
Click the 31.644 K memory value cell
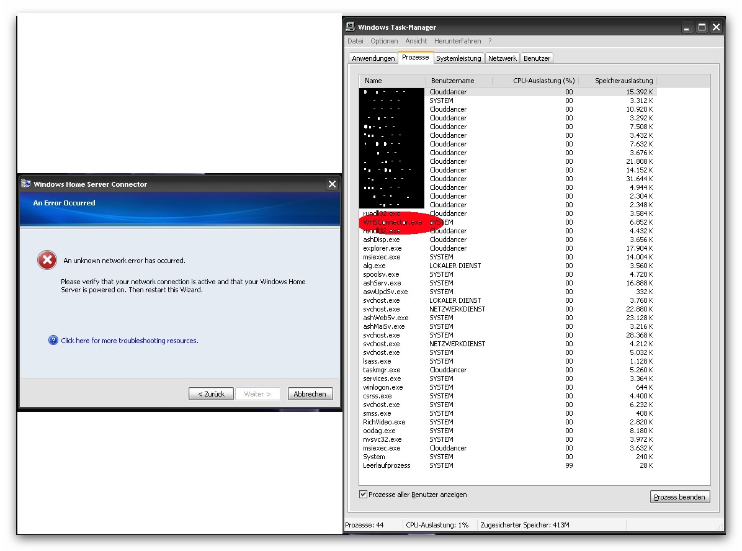click(639, 179)
